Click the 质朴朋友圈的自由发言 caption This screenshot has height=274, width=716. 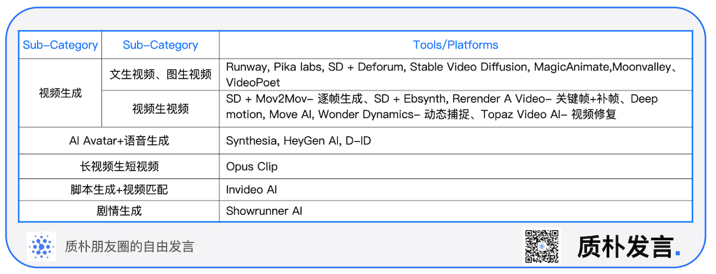(130, 247)
